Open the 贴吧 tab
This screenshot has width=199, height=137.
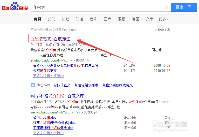coord(65,19)
